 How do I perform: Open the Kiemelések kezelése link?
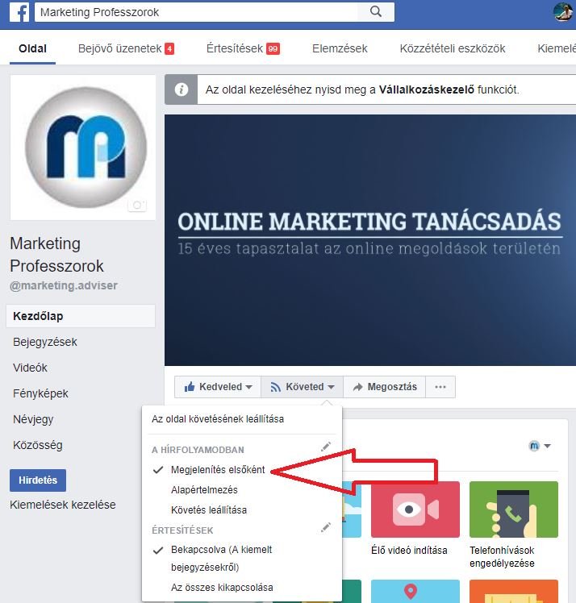(63, 505)
